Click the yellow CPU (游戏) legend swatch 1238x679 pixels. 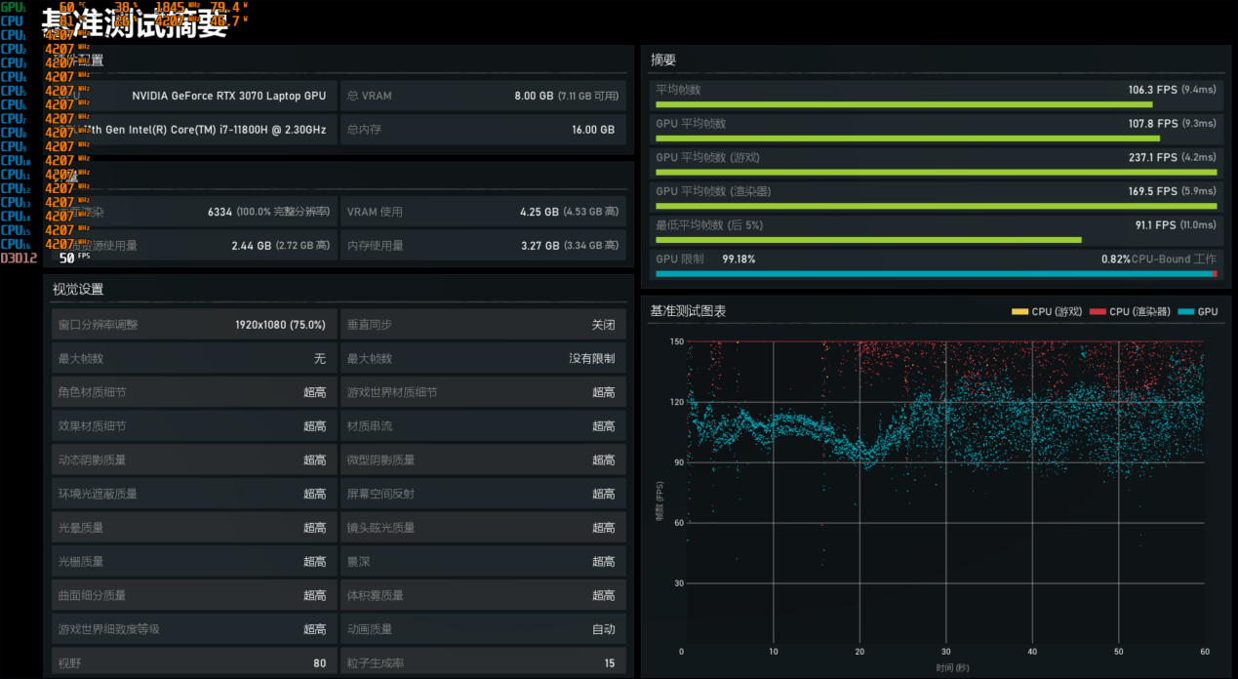(x=1019, y=312)
